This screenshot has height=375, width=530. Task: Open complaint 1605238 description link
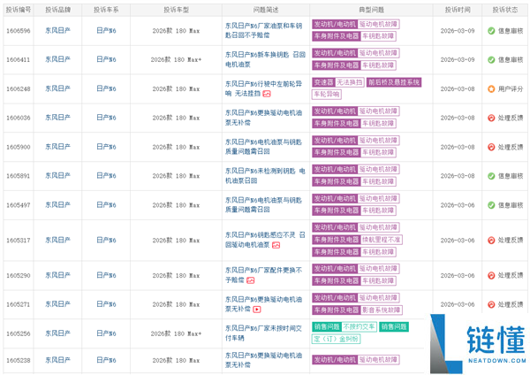263,360
